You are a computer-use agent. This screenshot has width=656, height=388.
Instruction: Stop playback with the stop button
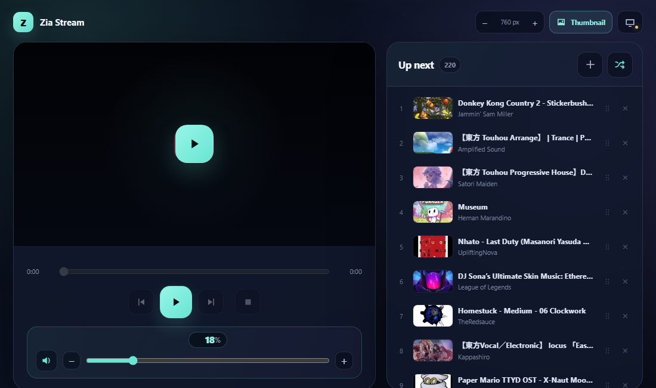coord(247,302)
